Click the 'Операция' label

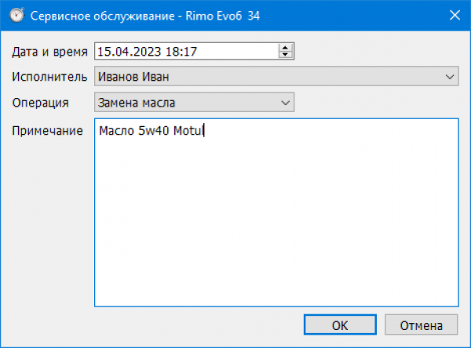40,102
